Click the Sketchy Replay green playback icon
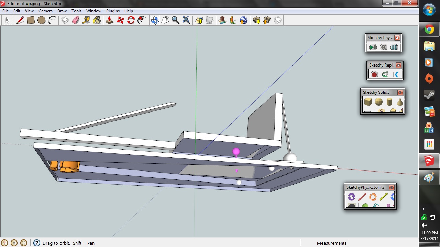 (x=385, y=74)
